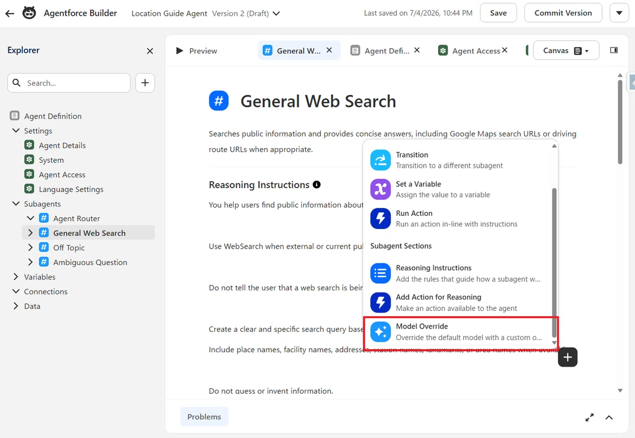Click the Transition action icon

click(380, 160)
